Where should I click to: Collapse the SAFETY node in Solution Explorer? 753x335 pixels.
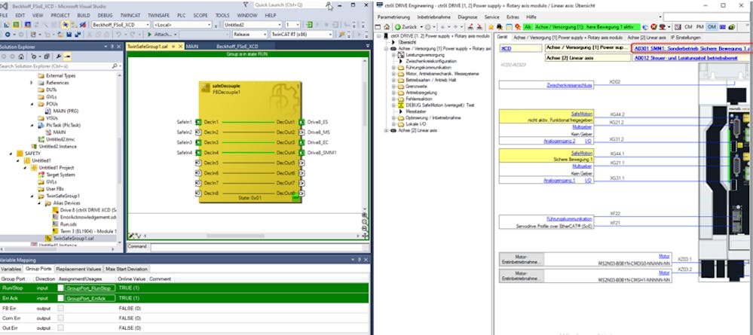click(x=11, y=154)
